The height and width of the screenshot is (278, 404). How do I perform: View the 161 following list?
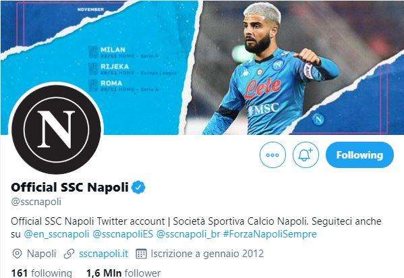[x=42, y=273]
